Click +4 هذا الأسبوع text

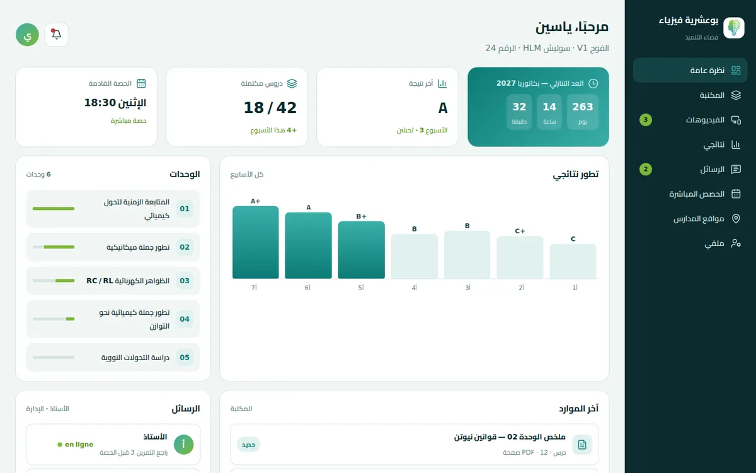pos(273,131)
